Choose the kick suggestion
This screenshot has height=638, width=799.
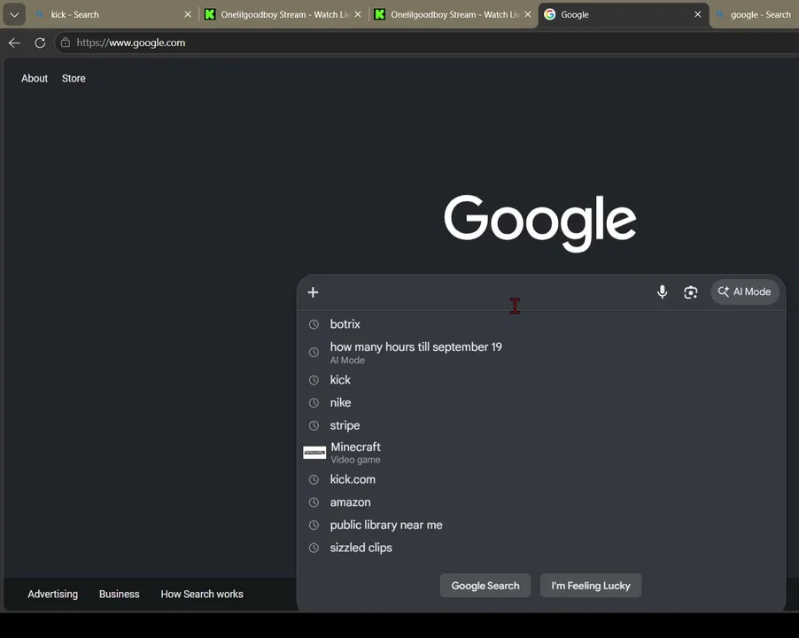click(540, 380)
